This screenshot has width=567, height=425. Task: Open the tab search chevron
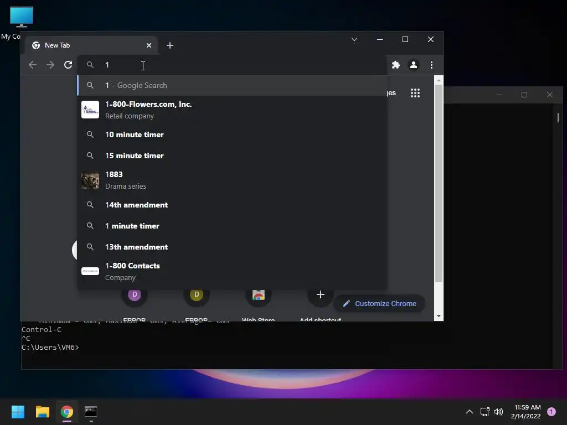[354, 39]
